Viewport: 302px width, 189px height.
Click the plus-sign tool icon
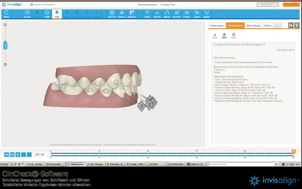click(67, 13)
